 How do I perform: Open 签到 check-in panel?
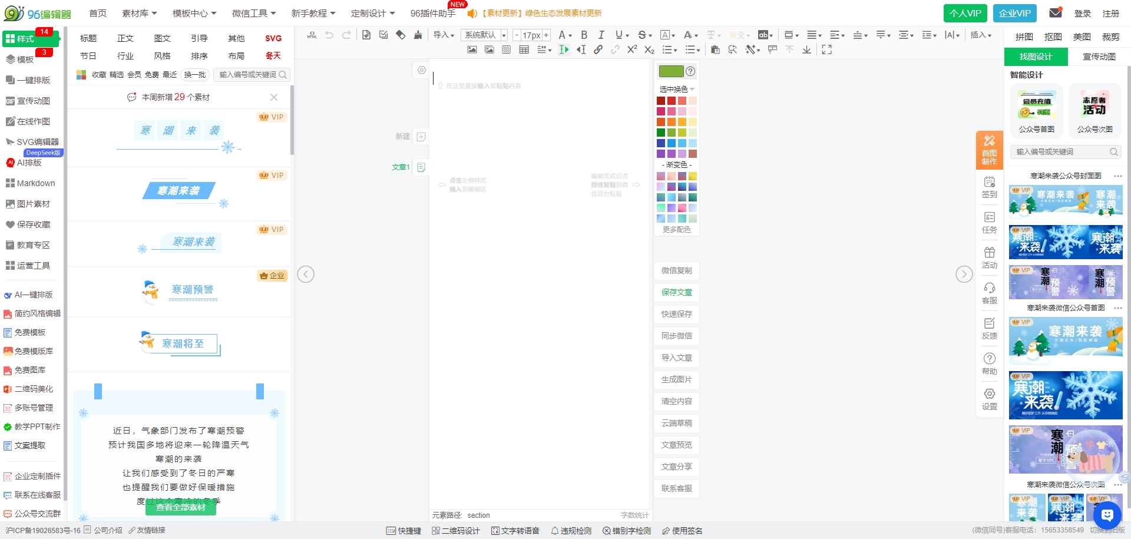[990, 187]
